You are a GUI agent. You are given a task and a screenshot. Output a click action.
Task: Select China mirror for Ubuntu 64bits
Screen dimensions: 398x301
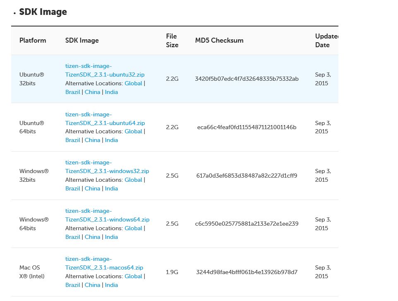pos(92,140)
